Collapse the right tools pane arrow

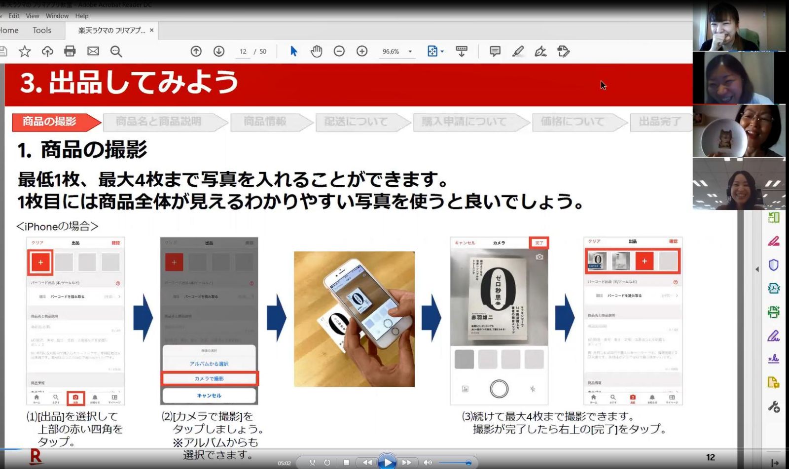pos(757,269)
